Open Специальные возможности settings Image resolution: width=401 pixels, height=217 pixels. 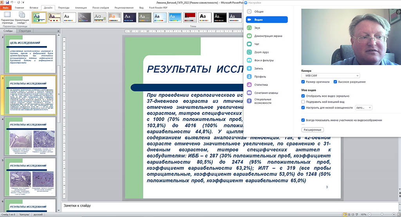tap(267, 101)
